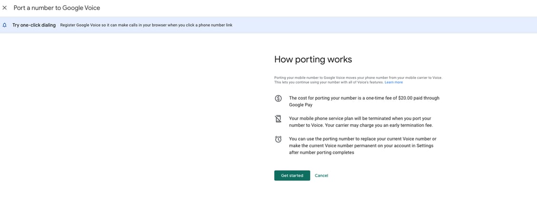This screenshot has height=224, width=537.
Task: Click the 'Google Pay' text
Action: (300, 105)
